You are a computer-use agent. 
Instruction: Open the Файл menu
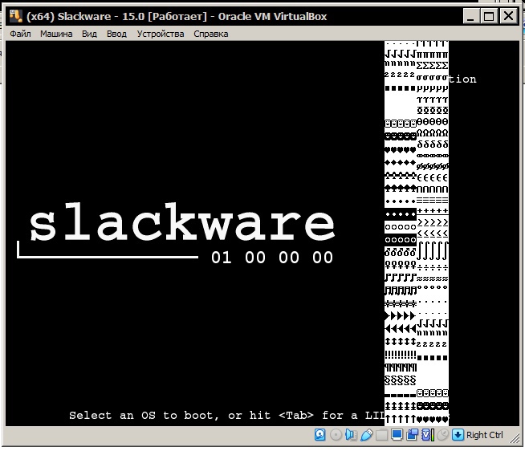click(20, 34)
